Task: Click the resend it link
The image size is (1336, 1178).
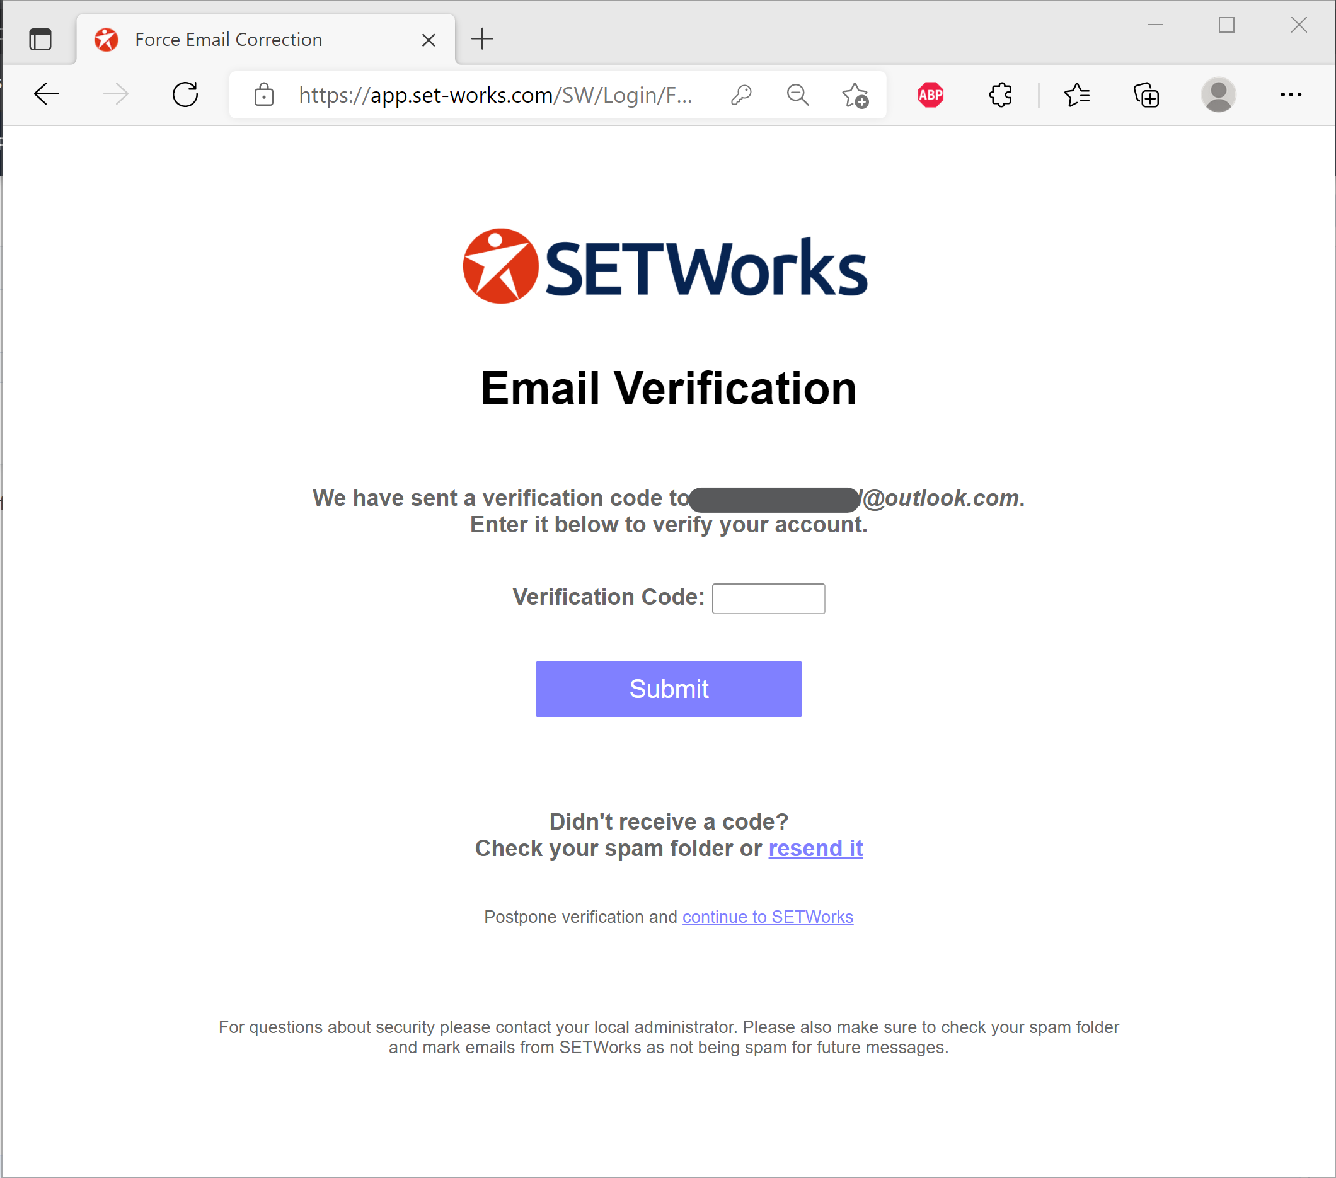Action: (816, 847)
